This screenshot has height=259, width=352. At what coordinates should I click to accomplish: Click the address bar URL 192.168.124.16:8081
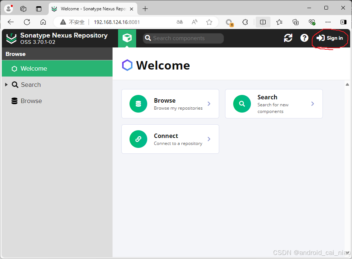click(x=117, y=22)
